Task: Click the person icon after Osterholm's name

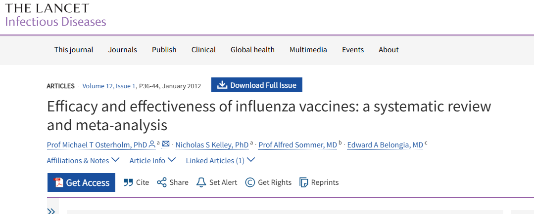Action: (x=152, y=144)
